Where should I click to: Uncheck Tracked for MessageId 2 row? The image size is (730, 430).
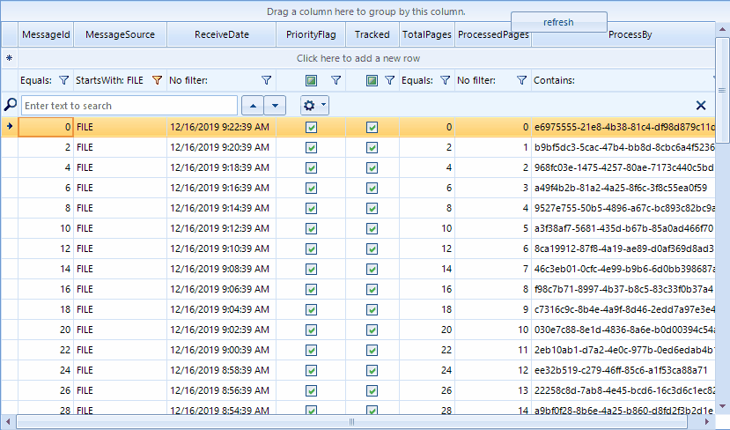click(372, 148)
